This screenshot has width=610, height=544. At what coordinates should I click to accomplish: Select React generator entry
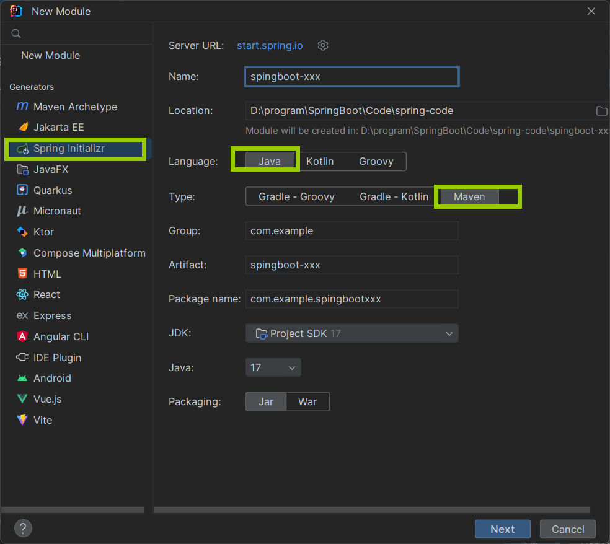(x=76, y=295)
